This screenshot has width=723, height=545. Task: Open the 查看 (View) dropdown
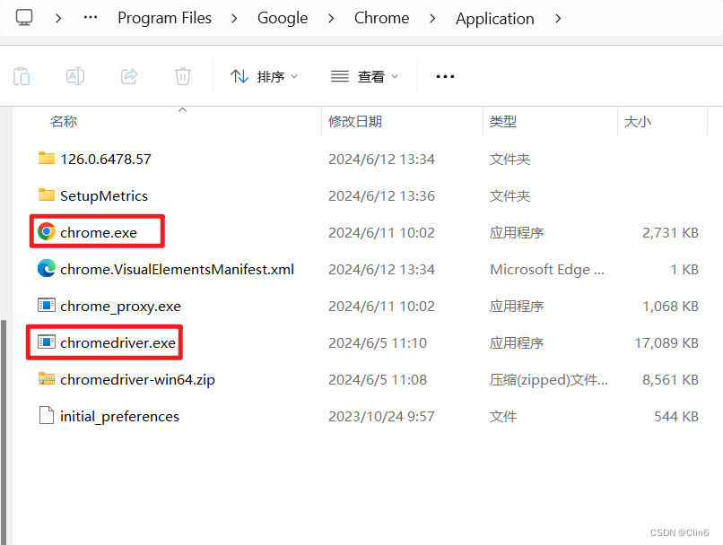(363, 76)
